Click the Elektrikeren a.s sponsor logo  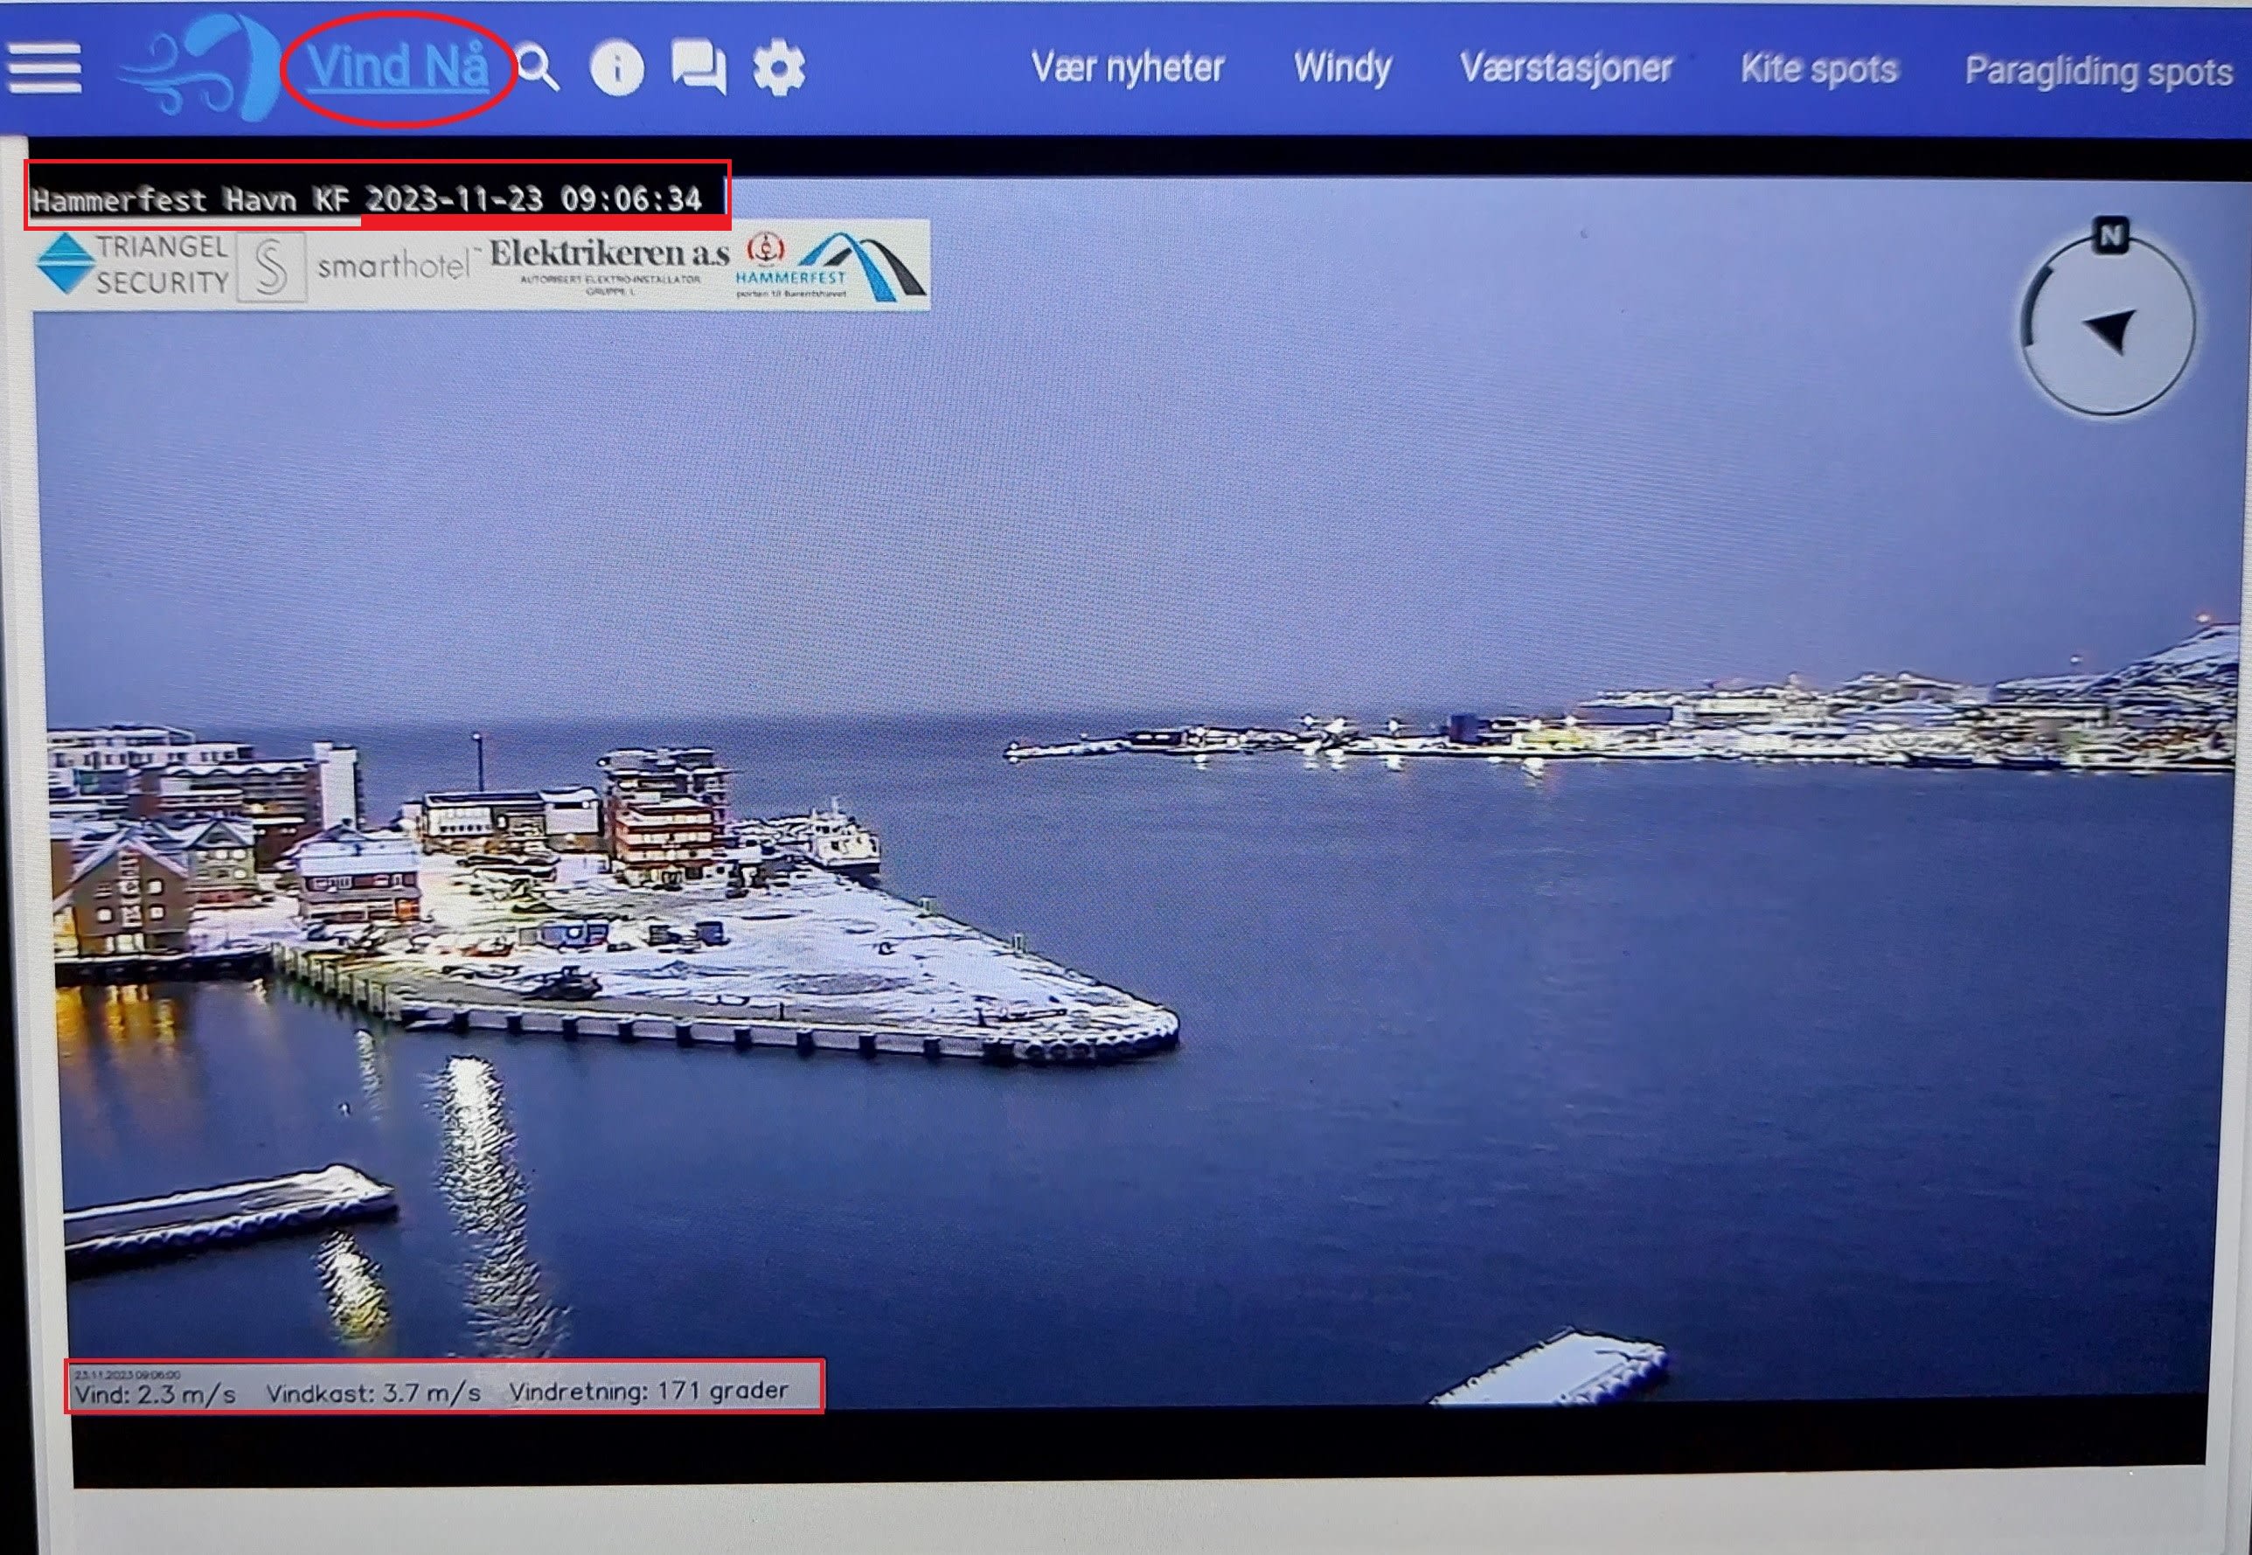pyautogui.click(x=609, y=263)
